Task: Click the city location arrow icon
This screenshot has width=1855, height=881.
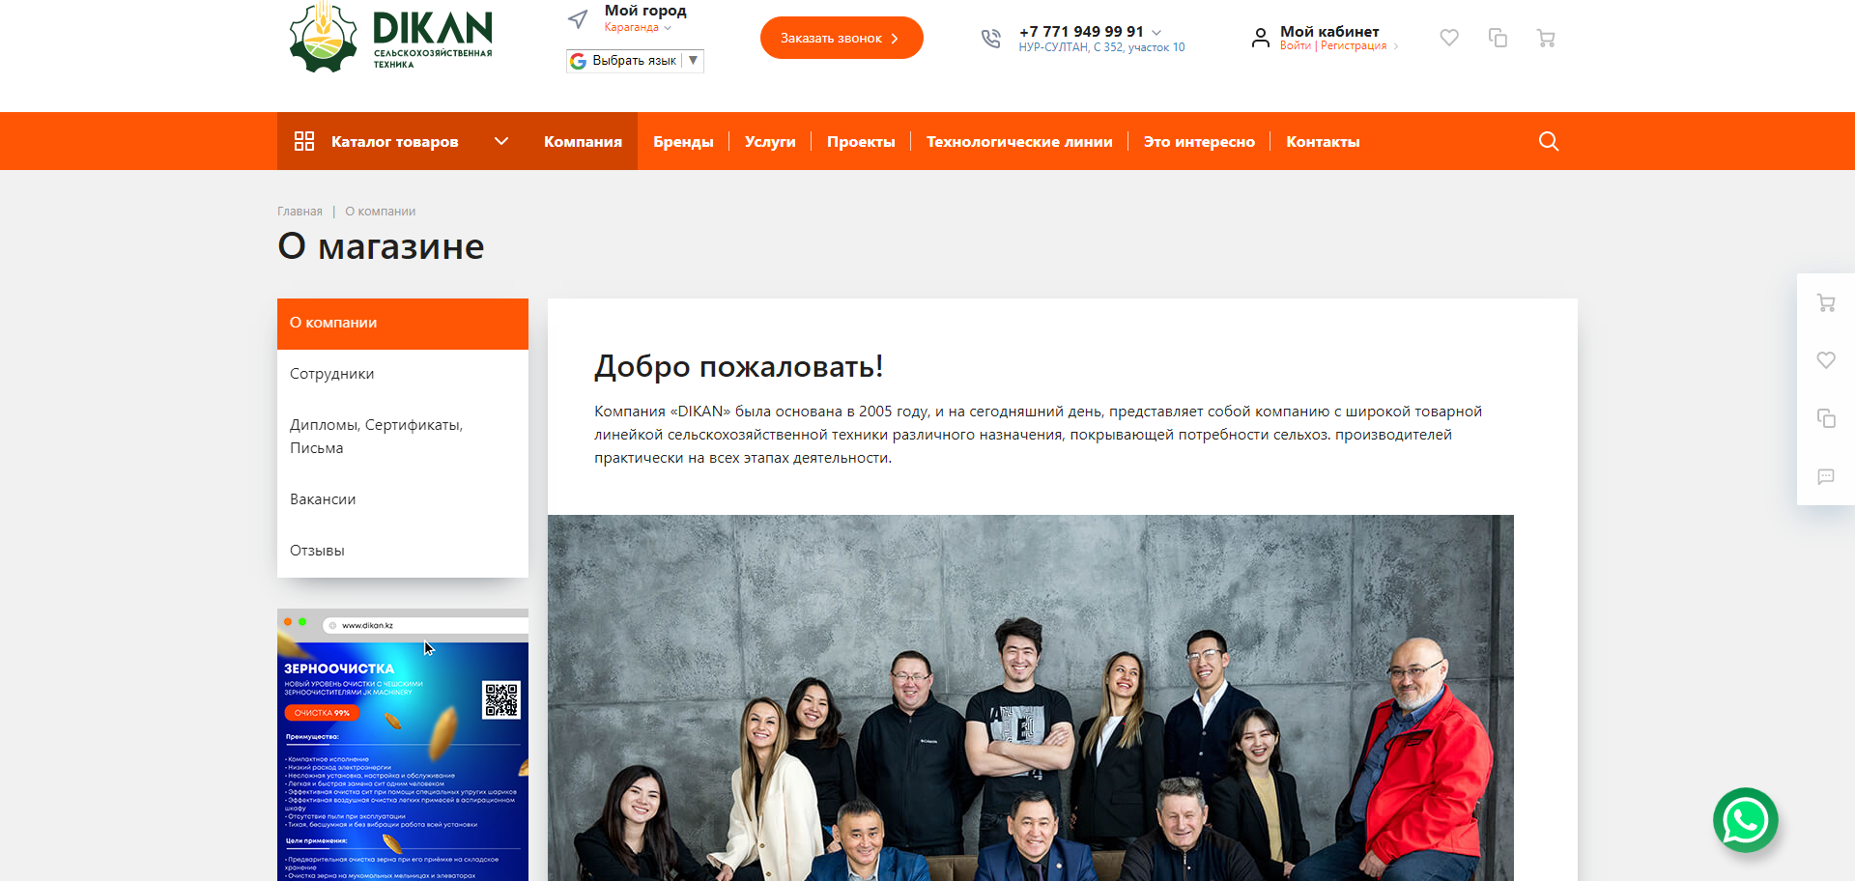Action: pyautogui.click(x=578, y=18)
